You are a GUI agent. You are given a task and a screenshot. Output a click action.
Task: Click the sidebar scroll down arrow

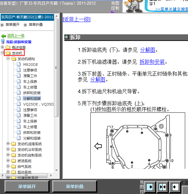[x=56, y=170]
